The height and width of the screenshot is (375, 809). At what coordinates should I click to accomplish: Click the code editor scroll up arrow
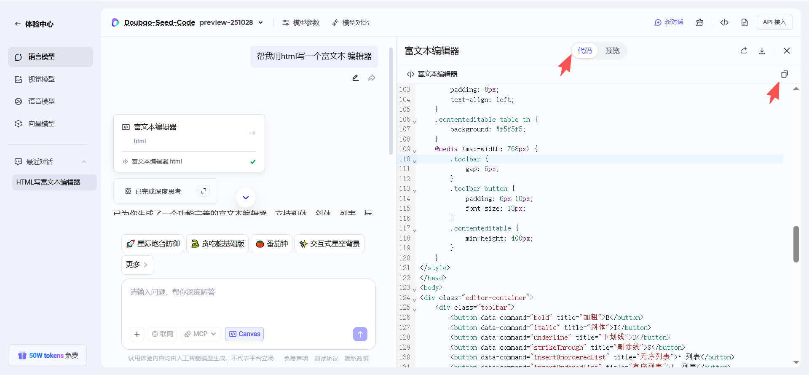tap(796, 89)
